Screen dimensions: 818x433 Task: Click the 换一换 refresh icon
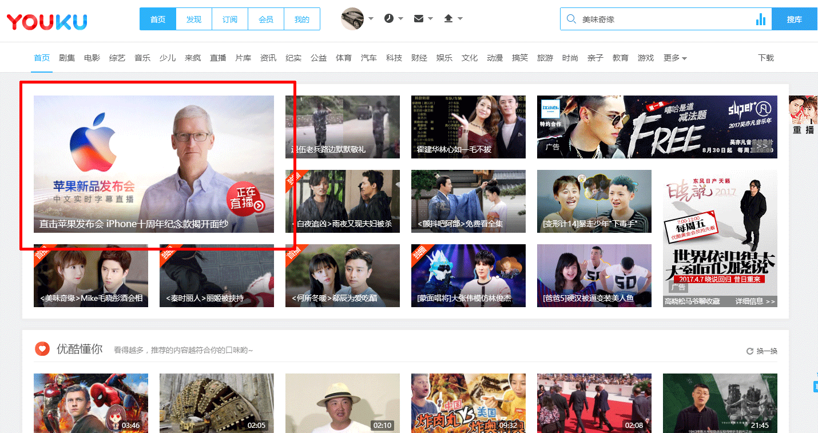tap(750, 351)
